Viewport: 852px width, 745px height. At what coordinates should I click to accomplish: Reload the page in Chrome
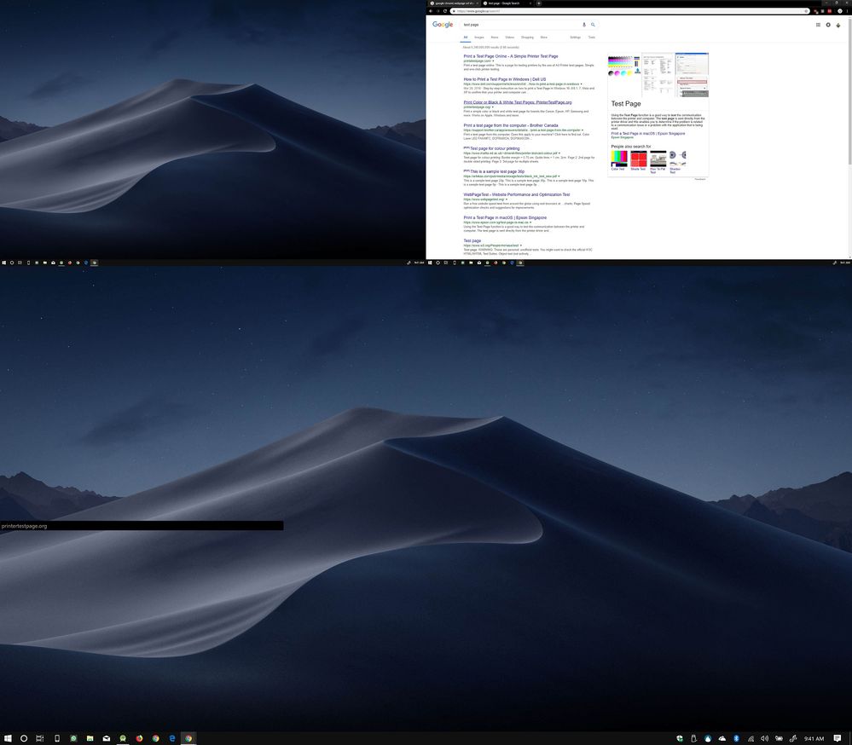click(444, 11)
